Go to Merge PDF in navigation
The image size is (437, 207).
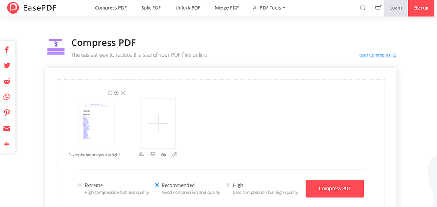[227, 8]
